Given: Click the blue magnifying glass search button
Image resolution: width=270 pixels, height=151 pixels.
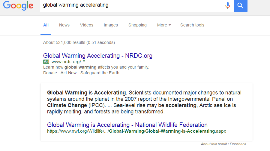Looking at the screenshot, I should click(x=241, y=5).
